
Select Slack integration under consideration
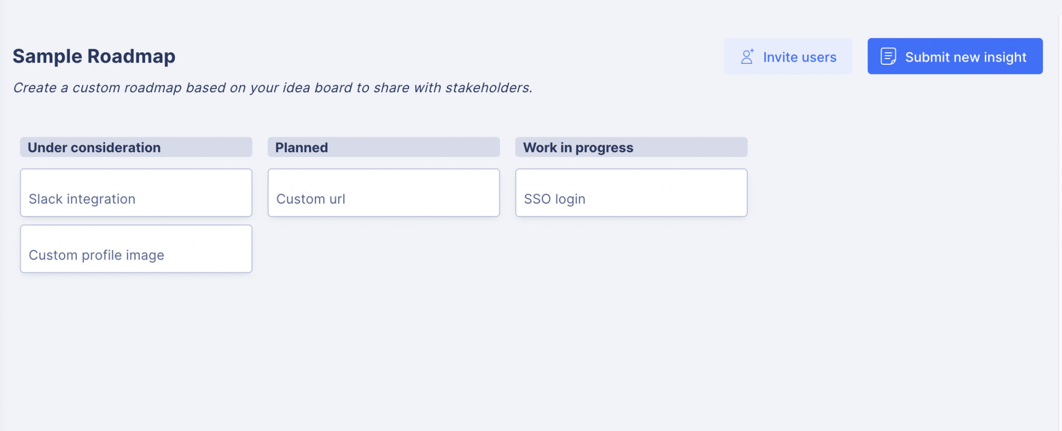pyautogui.click(x=135, y=193)
